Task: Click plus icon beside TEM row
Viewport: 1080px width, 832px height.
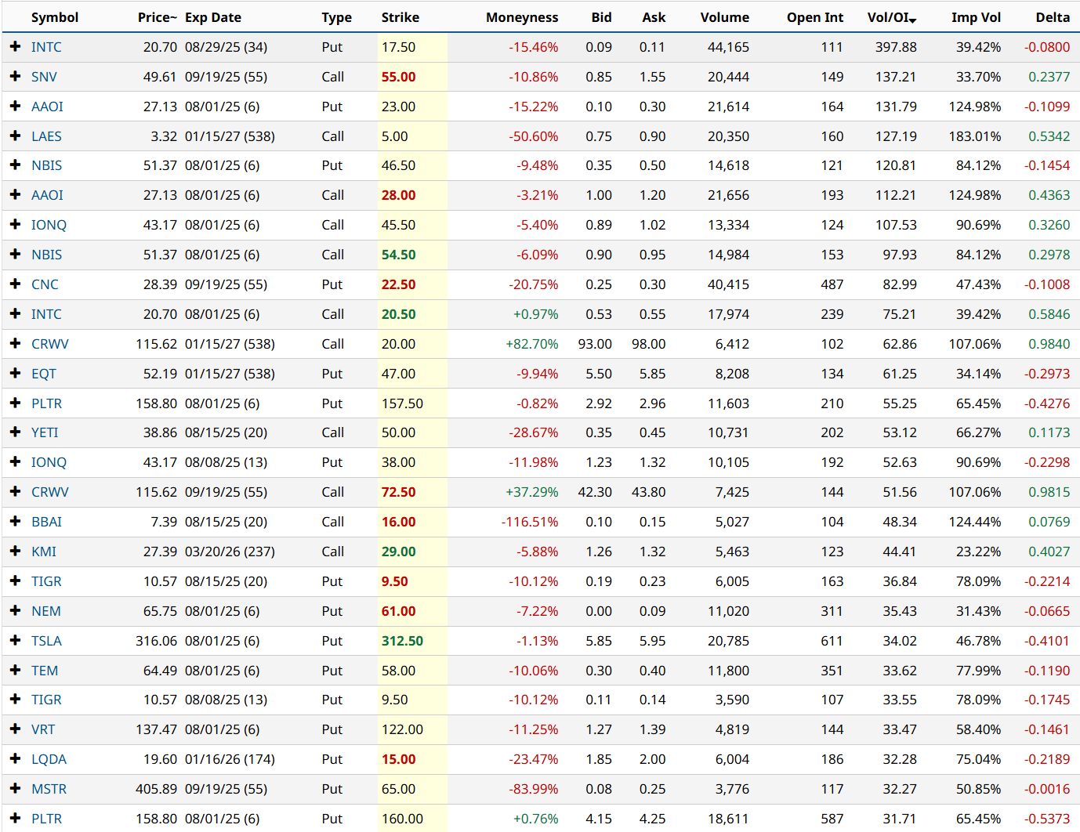Action: click(x=15, y=671)
